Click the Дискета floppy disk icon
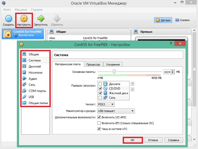198x149 pixels. click(105, 84)
